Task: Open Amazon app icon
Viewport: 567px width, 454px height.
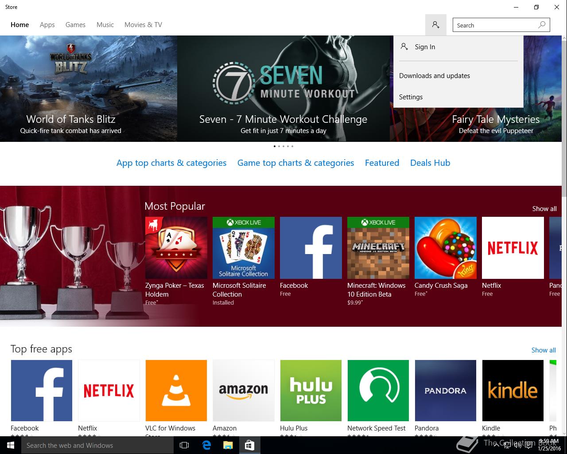Action: click(244, 391)
